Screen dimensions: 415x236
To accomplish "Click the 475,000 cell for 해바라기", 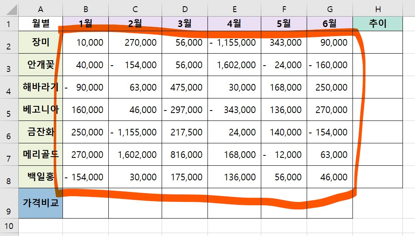I will (185, 87).
